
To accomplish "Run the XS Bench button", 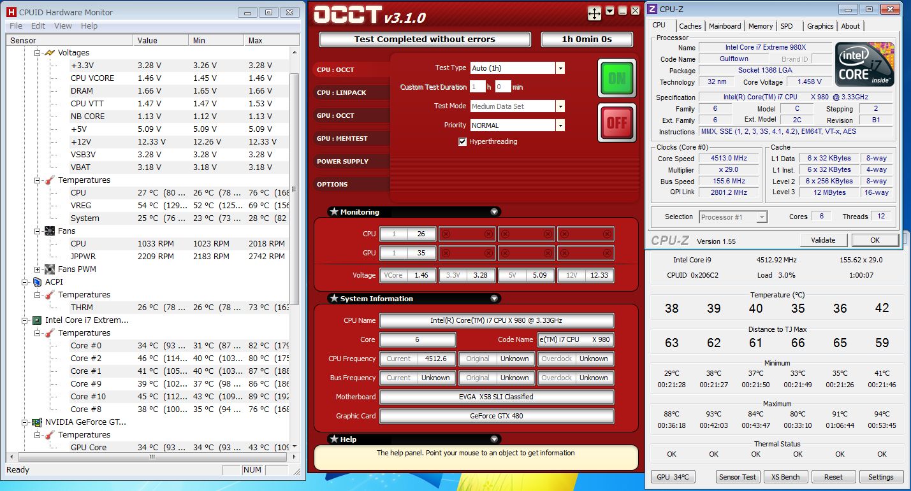I will coord(785,477).
